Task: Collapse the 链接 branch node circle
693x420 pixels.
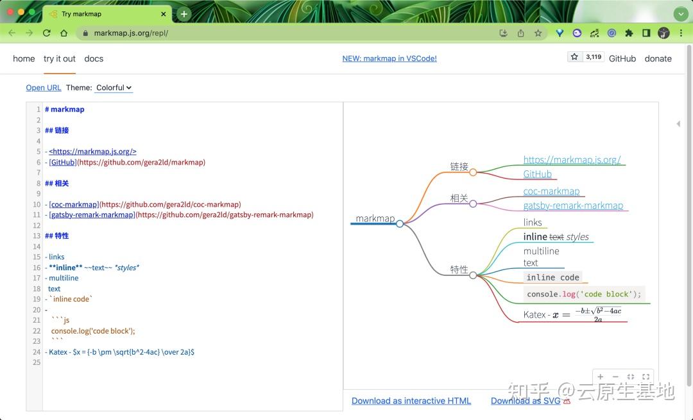Action: [473, 172]
